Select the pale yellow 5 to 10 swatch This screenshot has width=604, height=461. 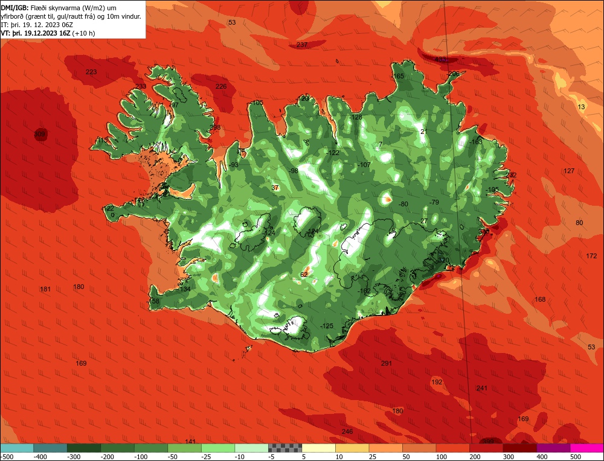318,448
